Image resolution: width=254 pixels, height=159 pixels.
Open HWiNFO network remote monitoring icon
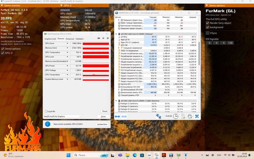(159, 116)
